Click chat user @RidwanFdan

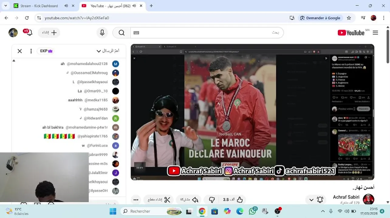96,118
